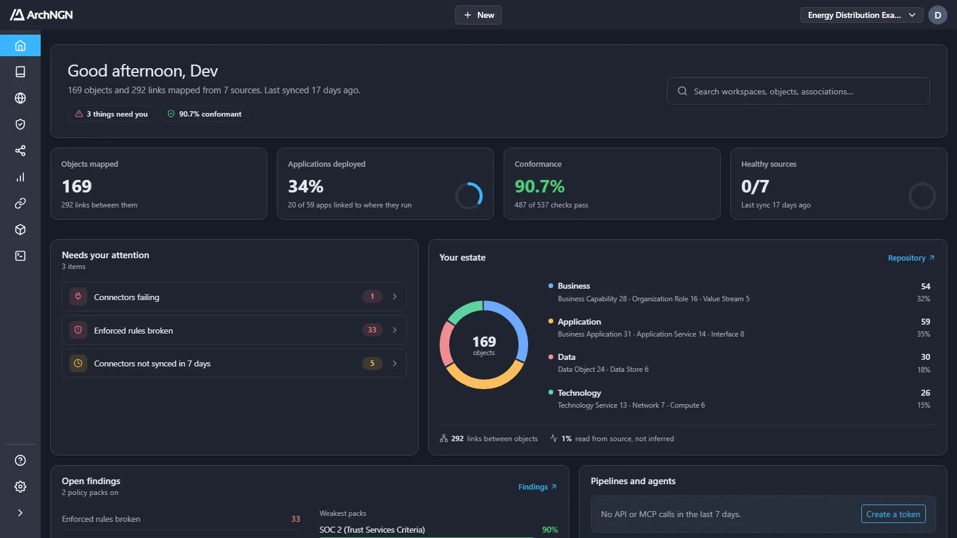Click the shield icon beside Enforced rules broken
957x538 pixels.
coord(78,330)
